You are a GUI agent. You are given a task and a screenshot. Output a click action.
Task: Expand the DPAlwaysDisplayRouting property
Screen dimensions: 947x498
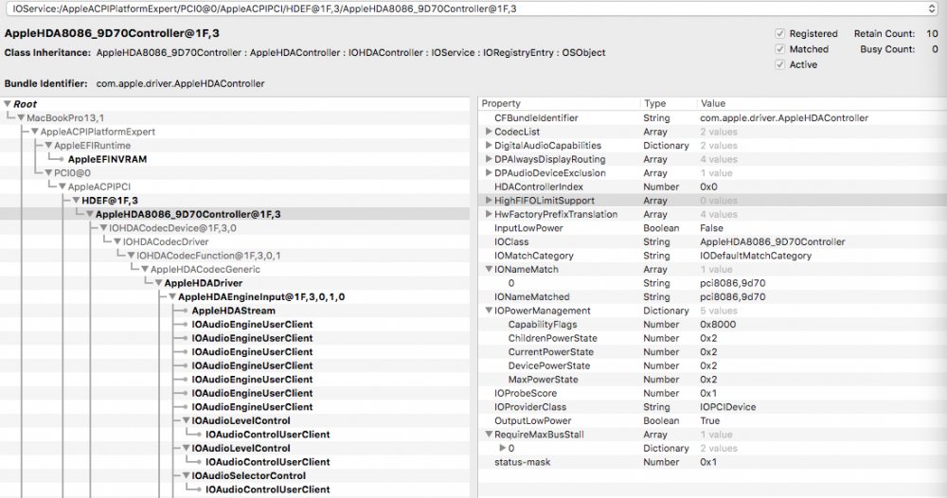(489, 159)
